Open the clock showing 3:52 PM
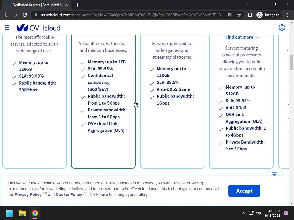The image size is (294, 220). (273, 213)
